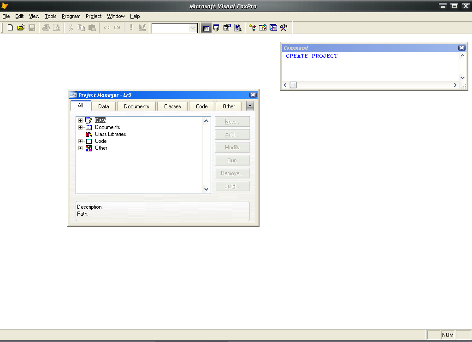Open the Help menu
472x342 pixels.
click(x=135, y=16)
